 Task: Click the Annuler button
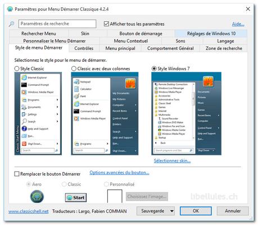tap(233, 211)
